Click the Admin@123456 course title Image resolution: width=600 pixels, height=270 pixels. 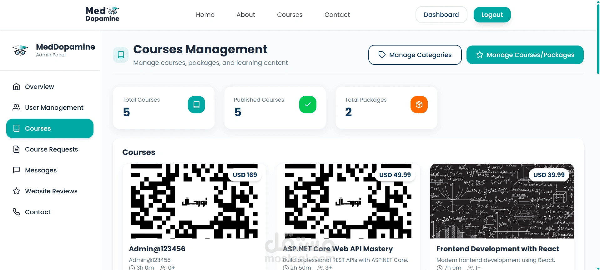click(x=157, y=249)
